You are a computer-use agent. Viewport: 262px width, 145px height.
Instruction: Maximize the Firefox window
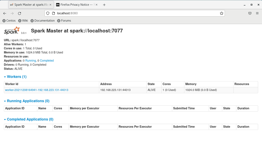[x=251, y=5]
